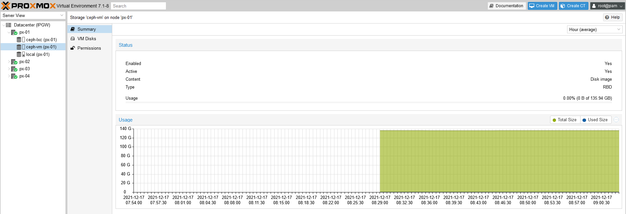The width and height of the screenshot is (626, 214).
Task: Open the Hour (average) timeframe dropdown
Action: point(594,29)
